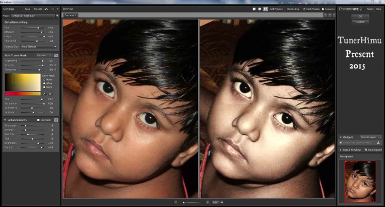Click the right processed preview image
Image resolution: width=385 pixels, height=207 pixels.
point(267,109)
